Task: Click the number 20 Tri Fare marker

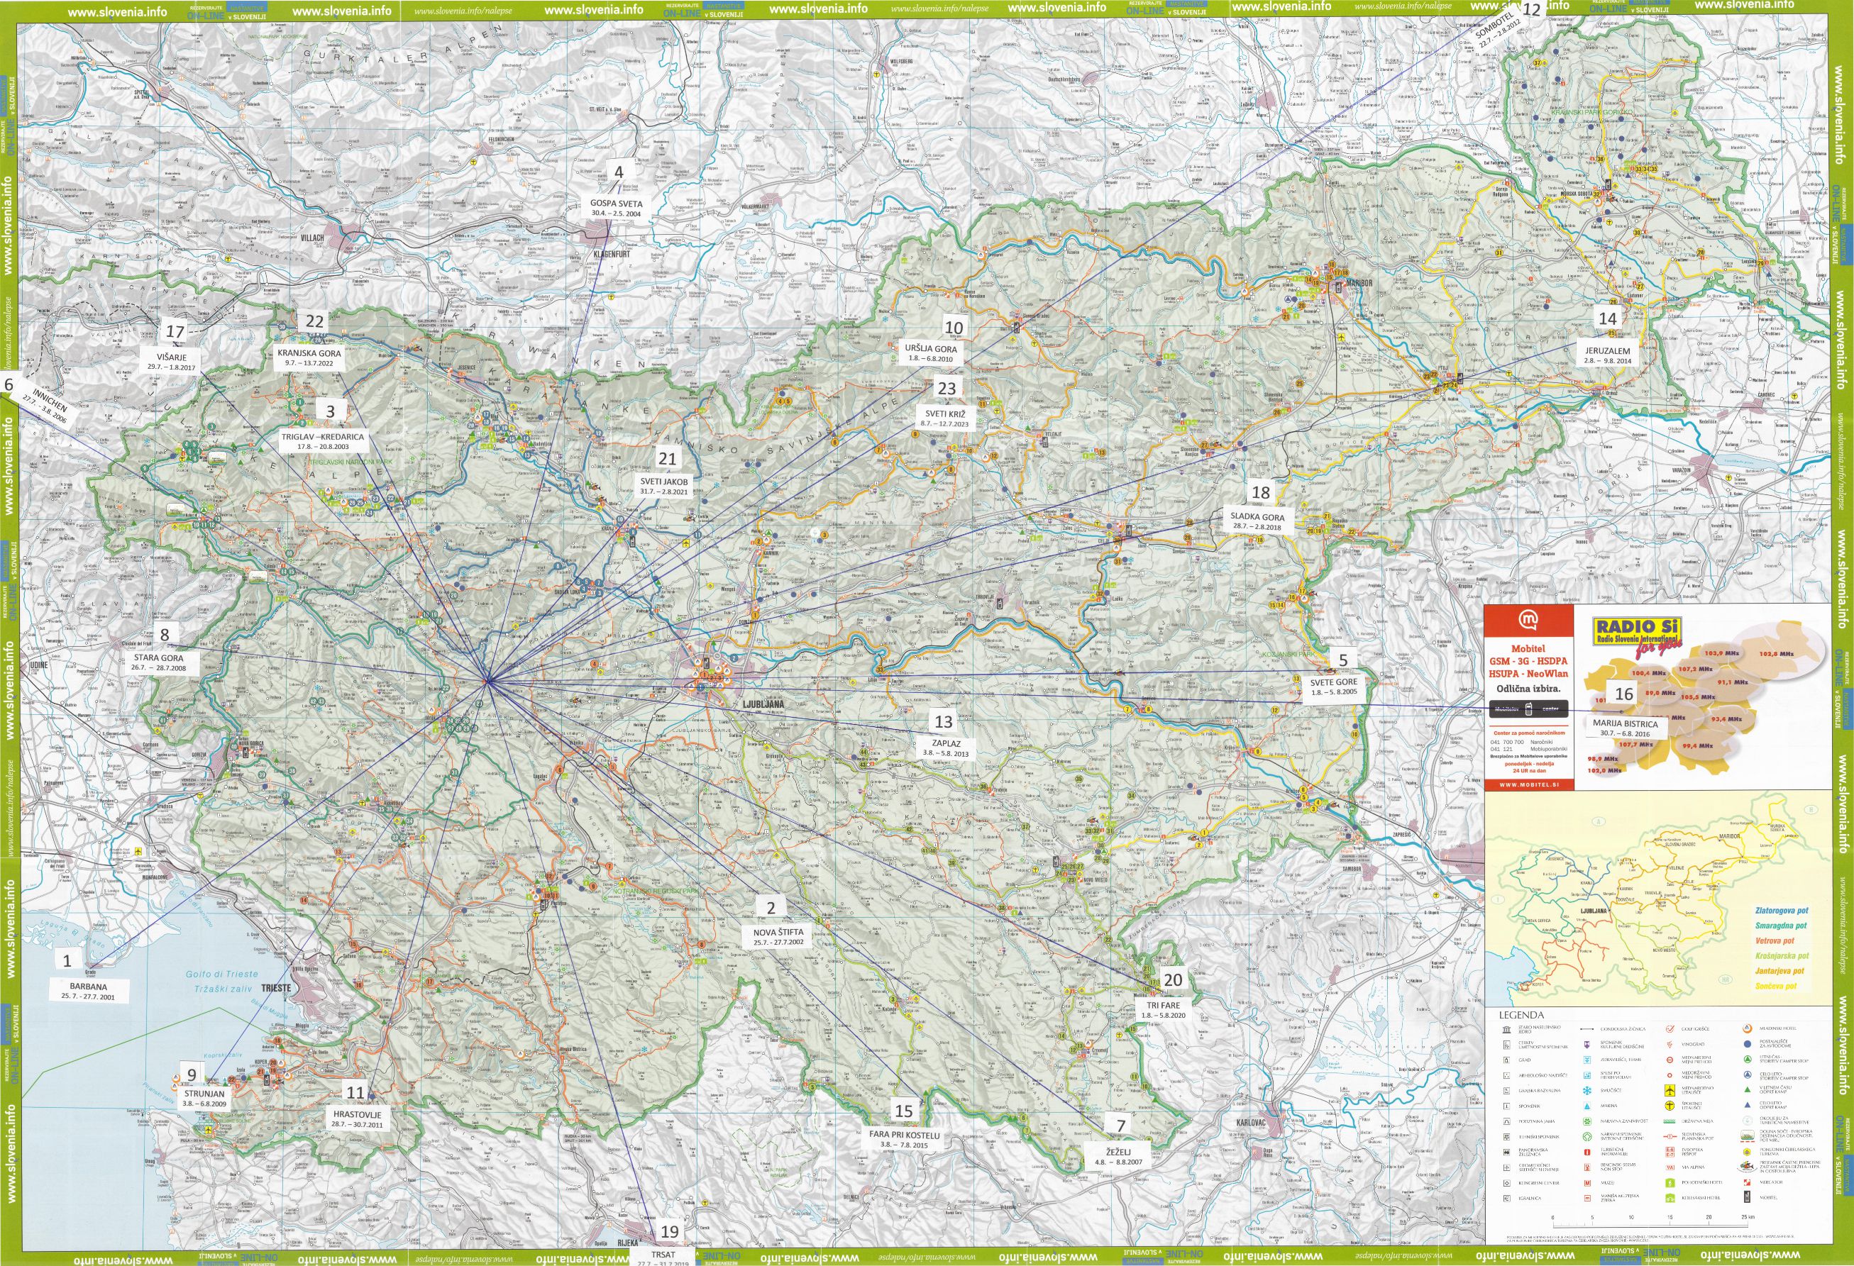Action: pos(1173,979)
